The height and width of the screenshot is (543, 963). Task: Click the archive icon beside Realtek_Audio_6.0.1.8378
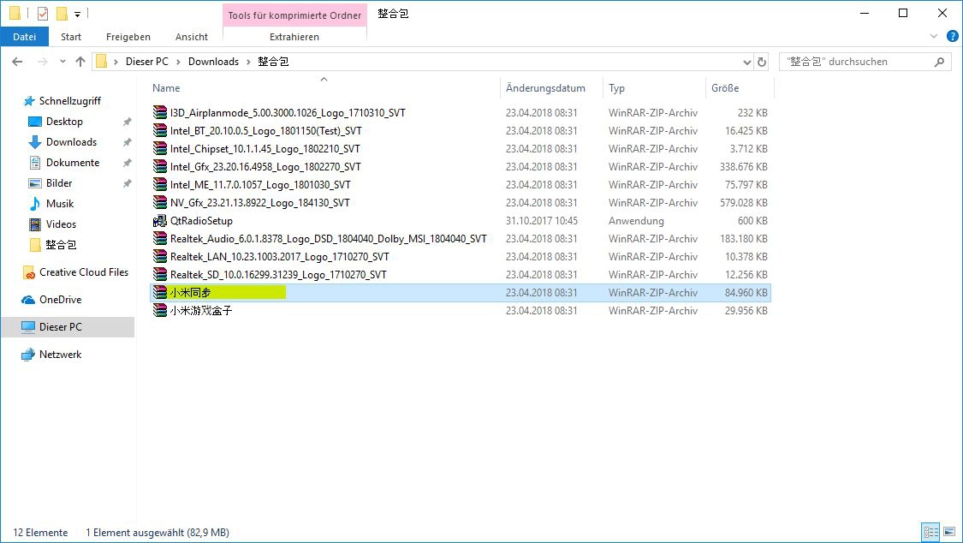[160, 238]
